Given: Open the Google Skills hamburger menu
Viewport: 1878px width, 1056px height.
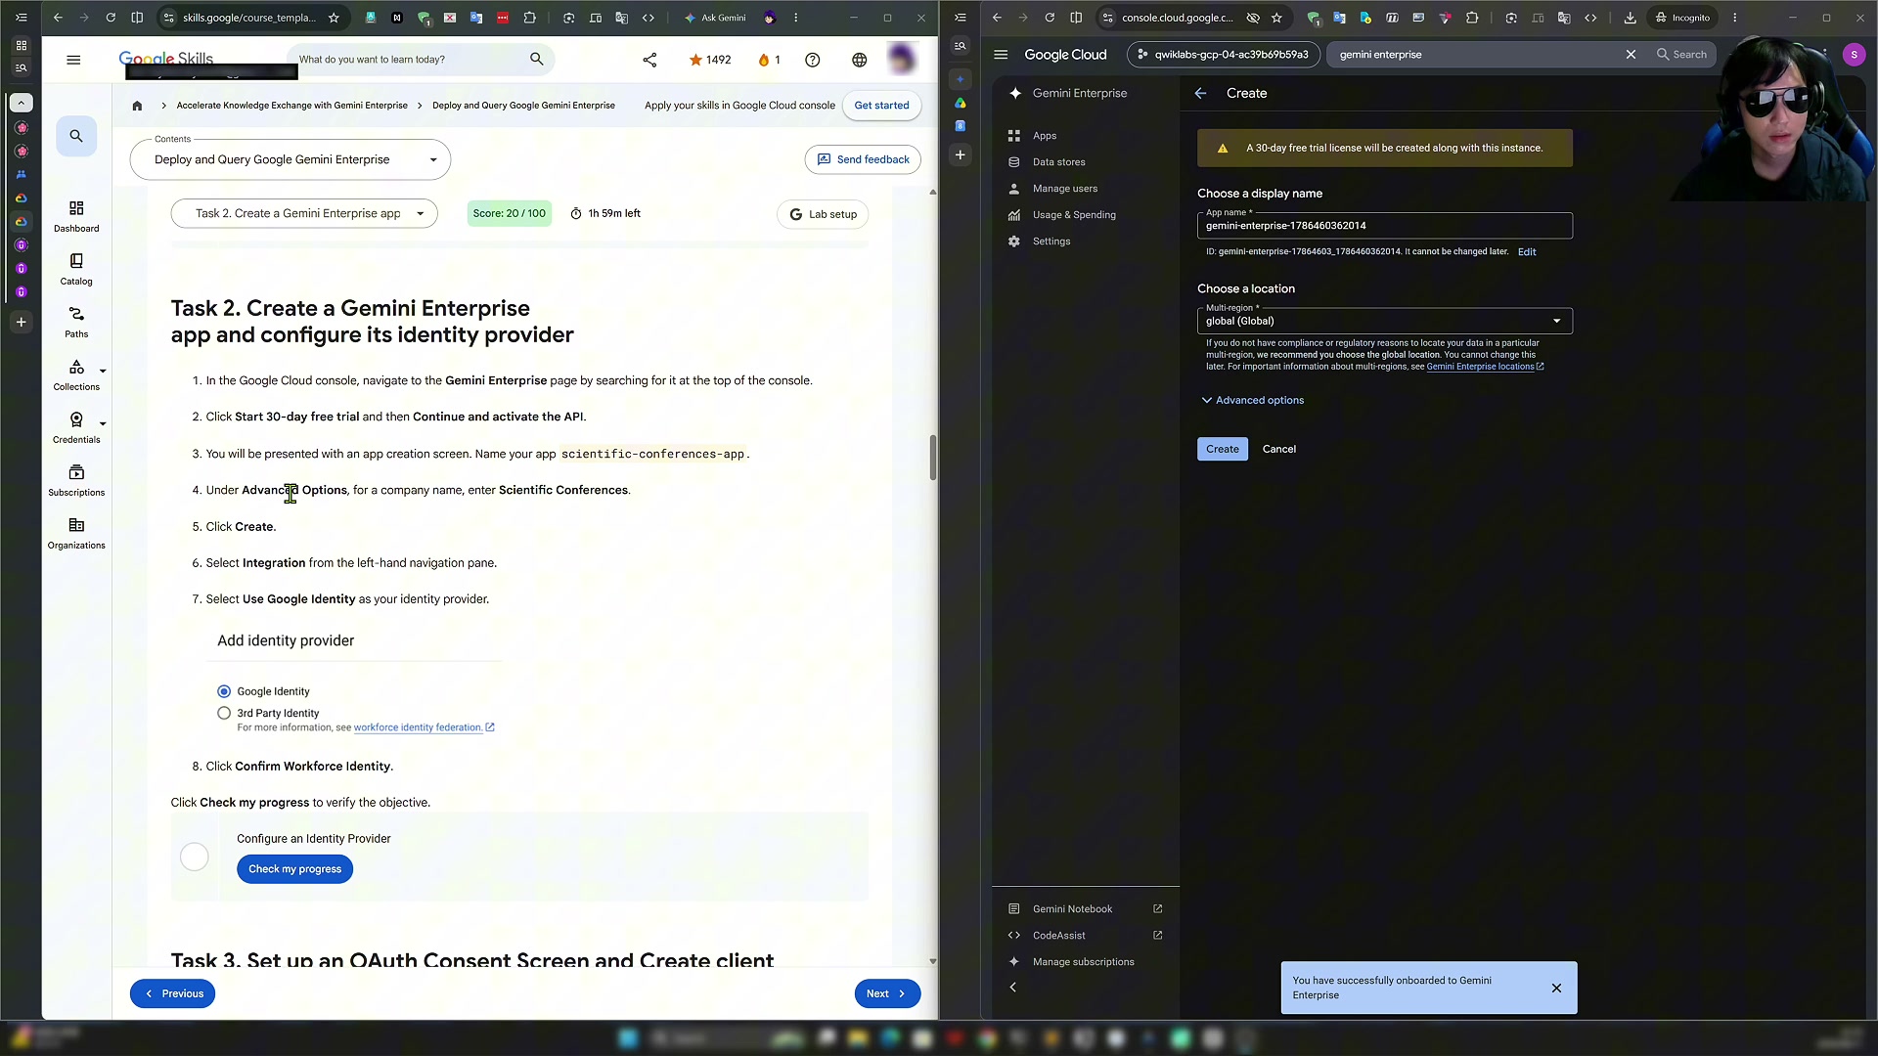Looking at the screenshot, I should point(73,60).
